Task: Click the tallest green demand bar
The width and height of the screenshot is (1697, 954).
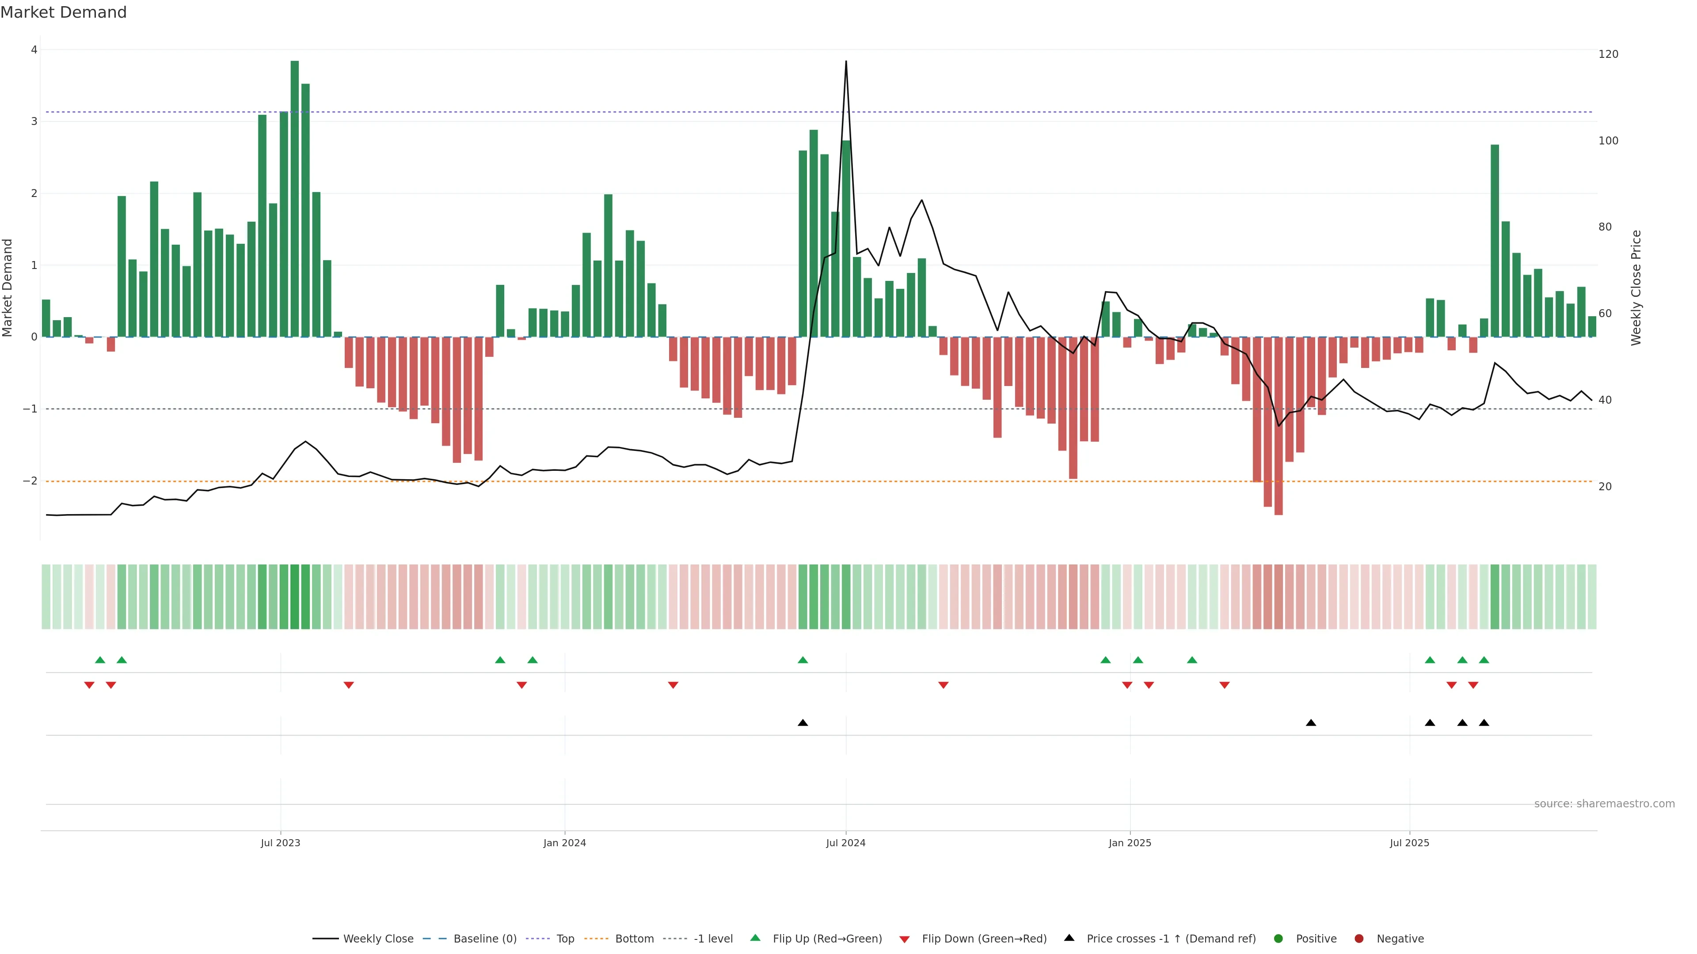Action: pyautogui.click(x=294, y=197)
